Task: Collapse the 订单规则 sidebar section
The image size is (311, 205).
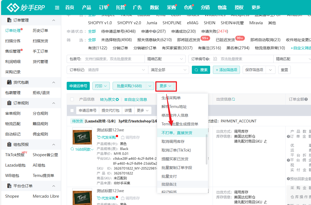Action: pyautogui.click(x=54, y=103)
